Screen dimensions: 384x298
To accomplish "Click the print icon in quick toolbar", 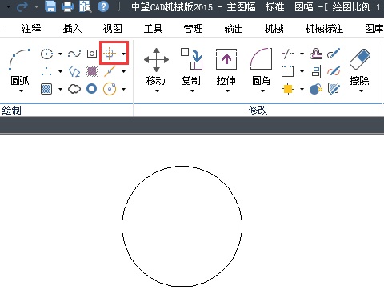I will (67, 6).
